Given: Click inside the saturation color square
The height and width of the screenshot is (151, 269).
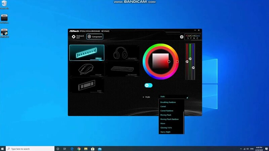Looking at the screenshot, I should tap(161, 61).
